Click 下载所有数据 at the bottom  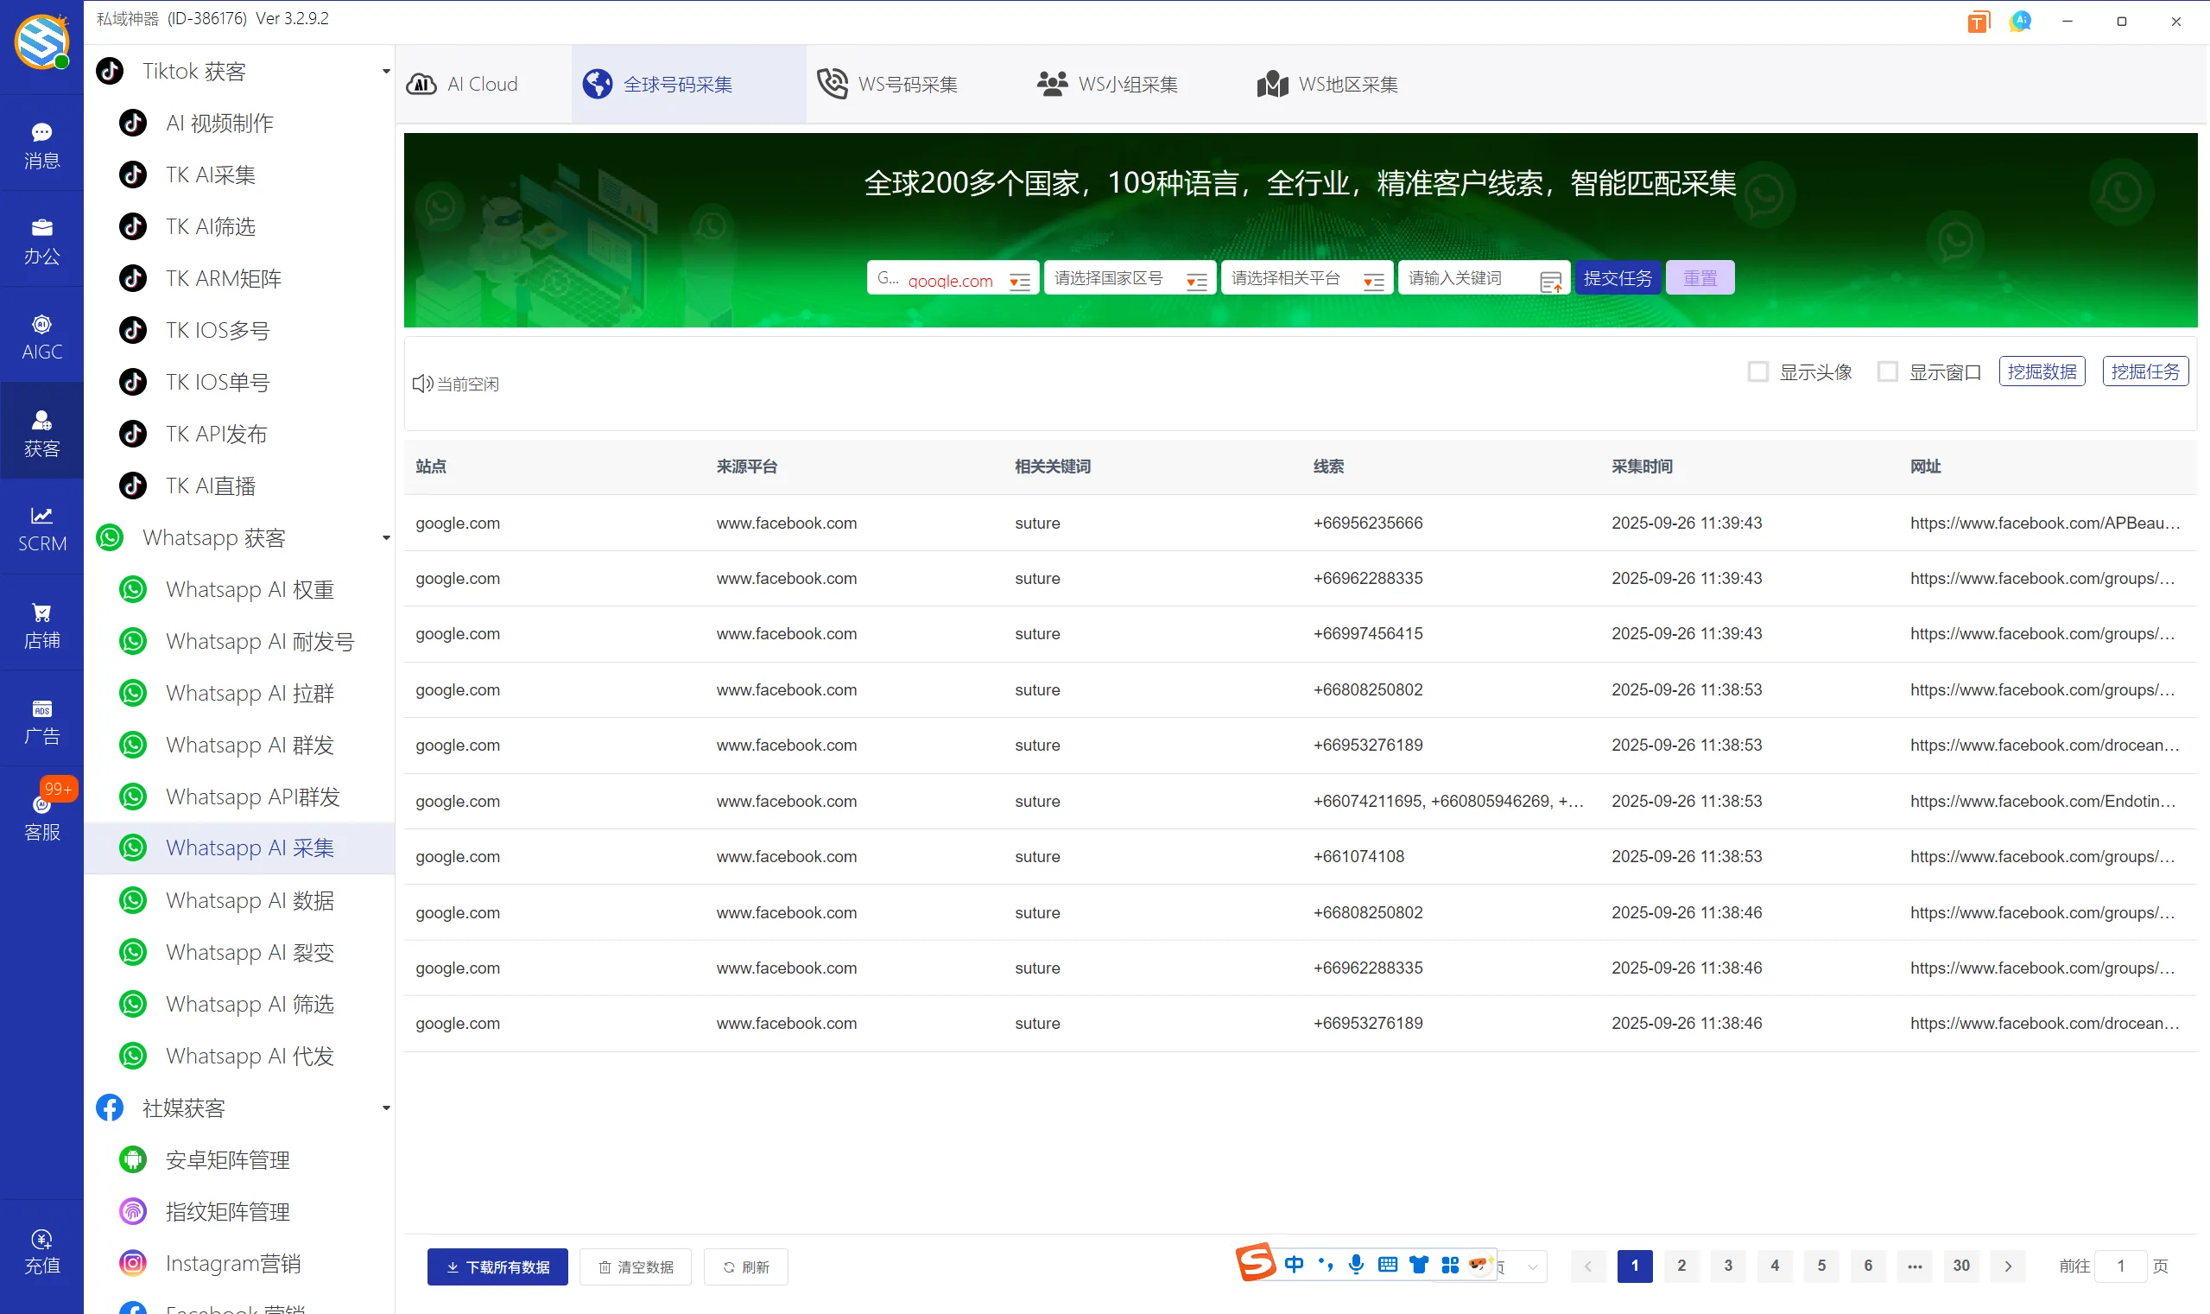[497, 1266]
